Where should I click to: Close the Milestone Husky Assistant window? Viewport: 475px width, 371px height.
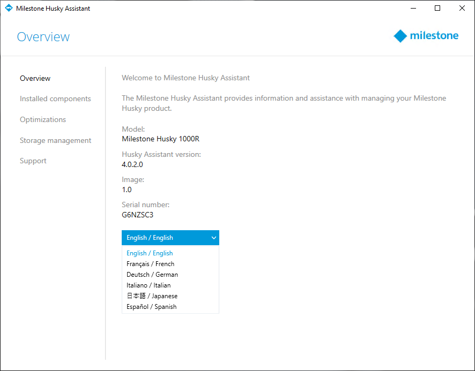tap(462, 9)
